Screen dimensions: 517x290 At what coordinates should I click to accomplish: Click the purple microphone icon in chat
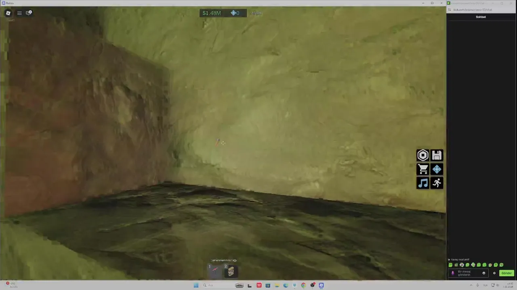coord(452,273)
